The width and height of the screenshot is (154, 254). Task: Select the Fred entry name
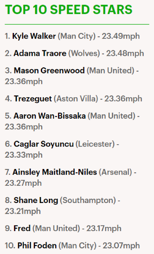(22, 228)
